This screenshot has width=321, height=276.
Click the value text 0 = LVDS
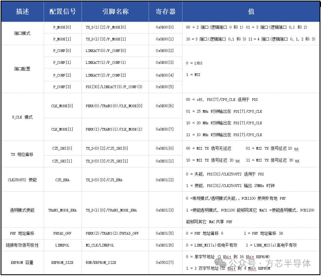(194, 63)
